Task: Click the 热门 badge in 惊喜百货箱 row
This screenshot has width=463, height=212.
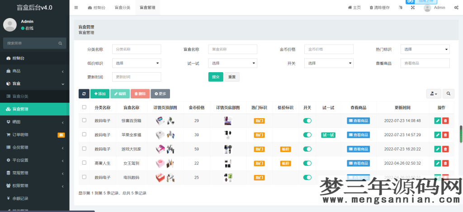Action: 259,121
